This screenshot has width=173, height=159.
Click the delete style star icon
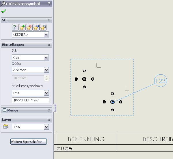coord(29,27)
